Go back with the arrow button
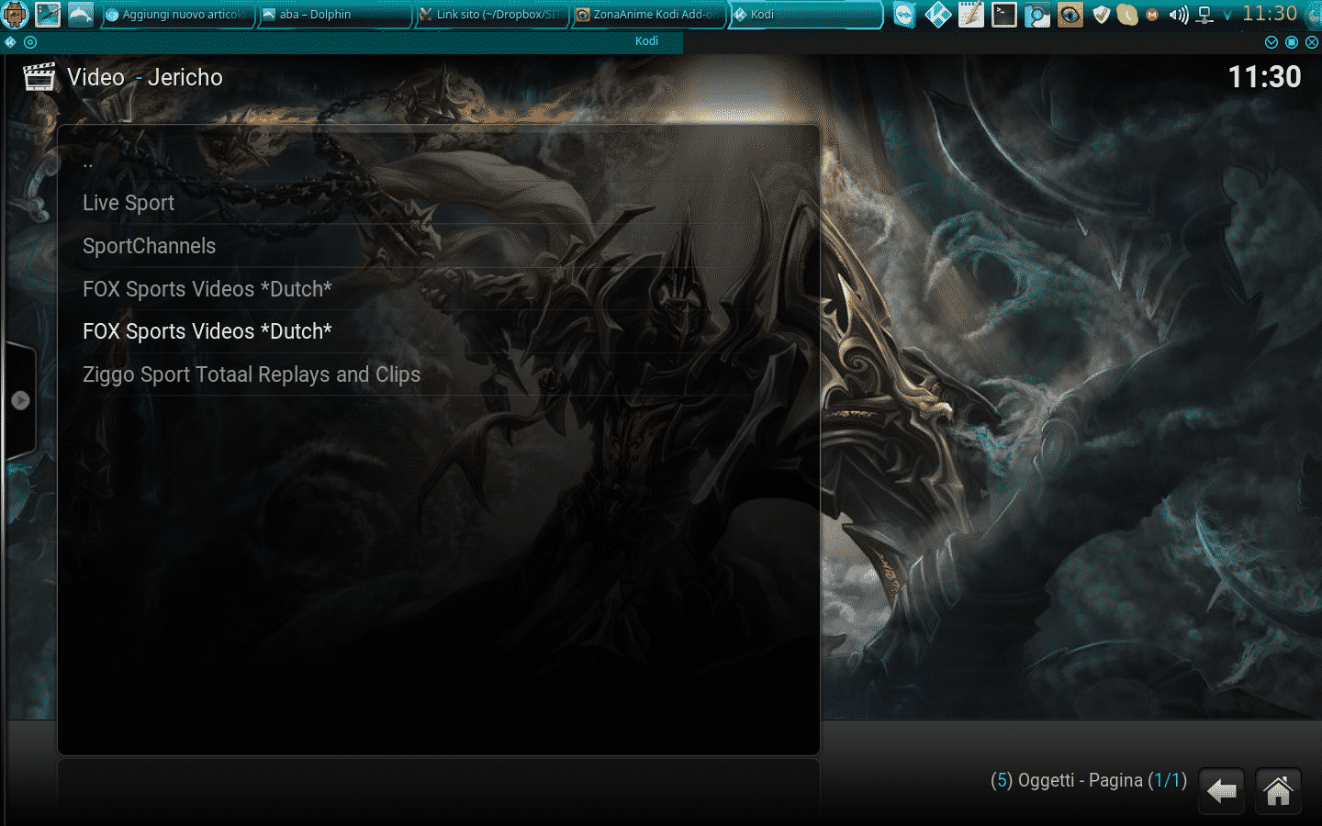 1222,791
